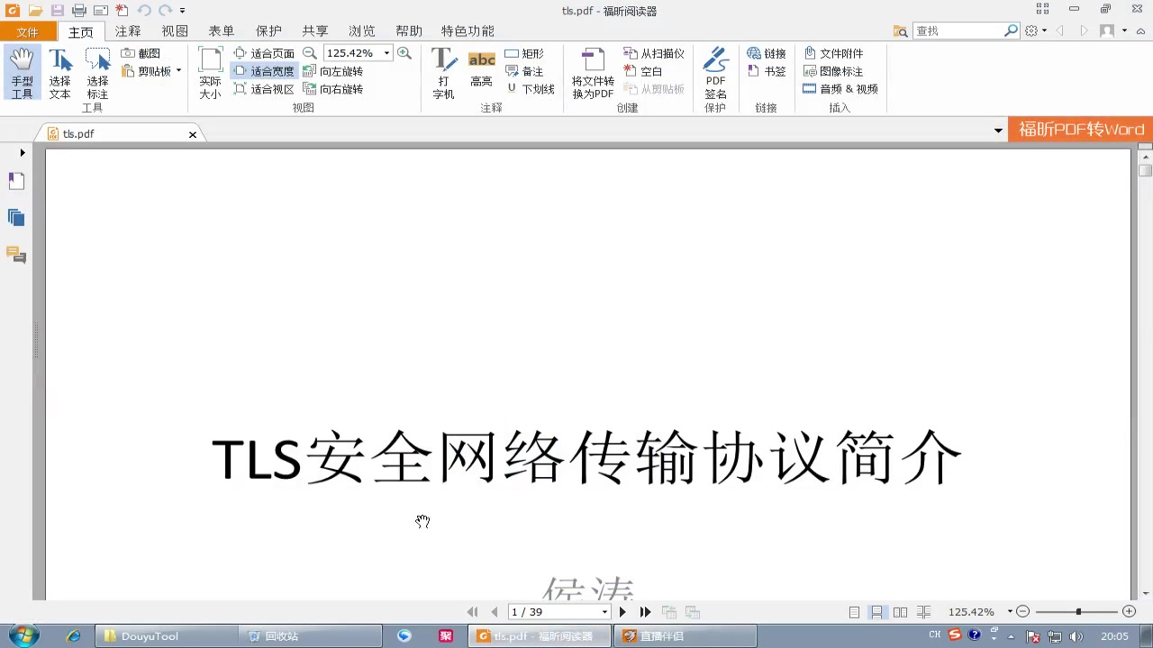
Task: Select the Typewriter (打字机) annotation tool
Action: 443,72
